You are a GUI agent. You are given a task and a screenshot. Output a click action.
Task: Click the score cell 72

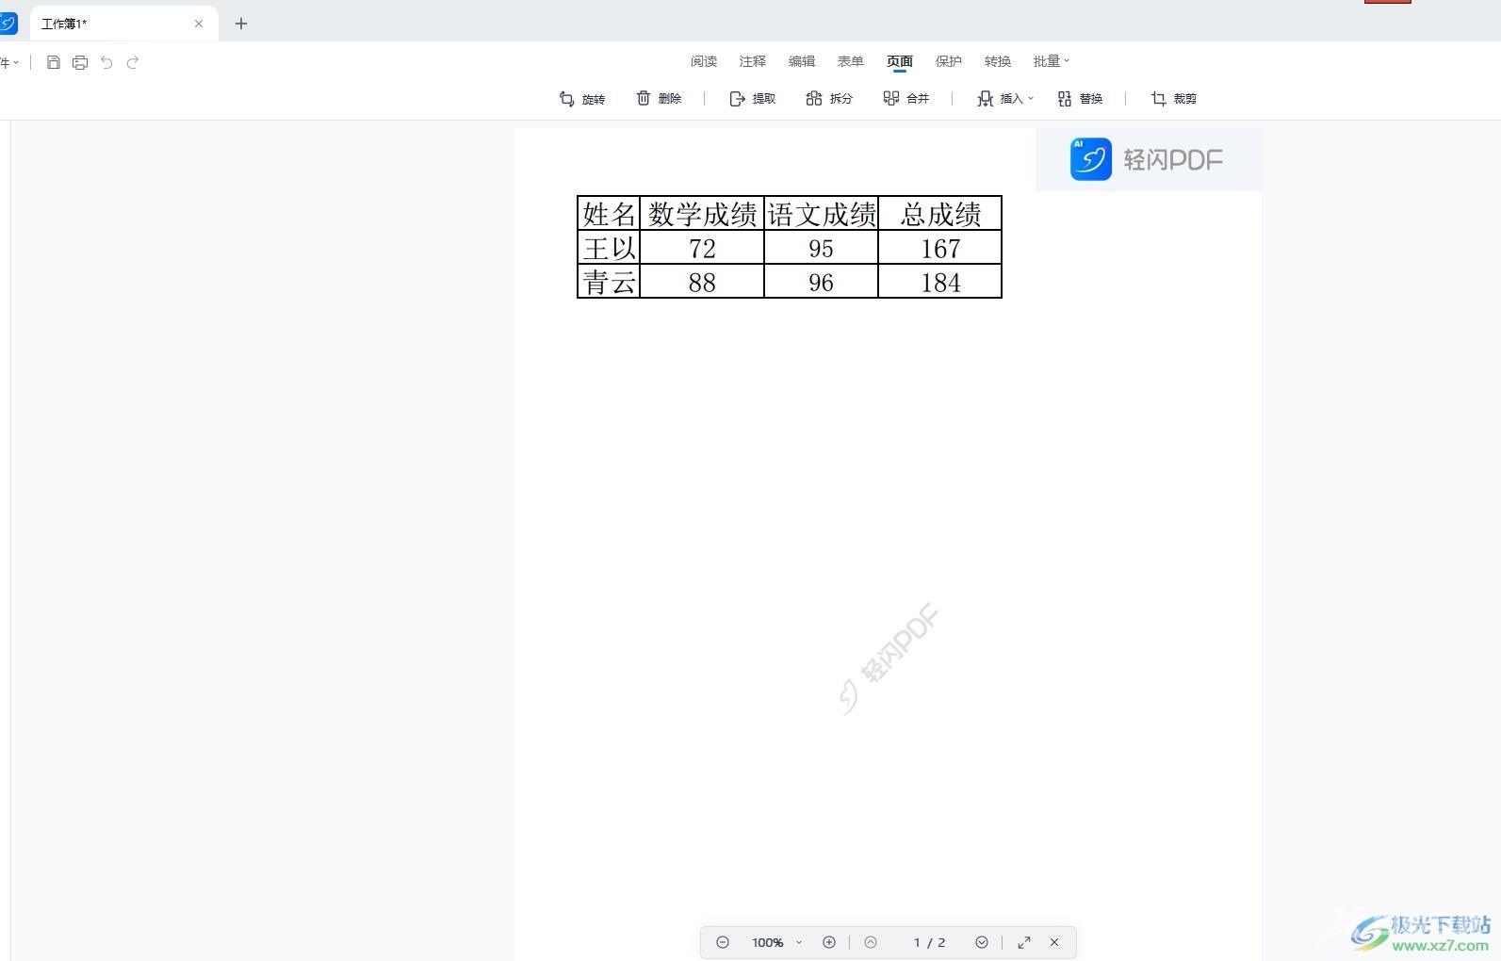(x=702, y=248)
